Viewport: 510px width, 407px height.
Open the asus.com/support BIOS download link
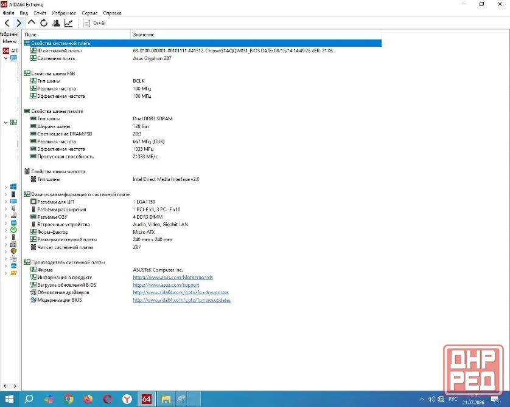(x=166, y=285)
